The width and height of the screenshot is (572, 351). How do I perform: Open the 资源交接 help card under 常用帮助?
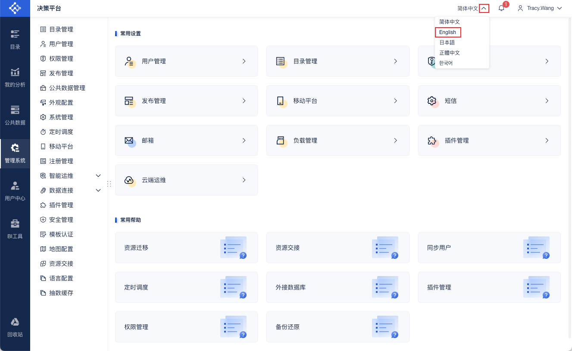(338, 248)
